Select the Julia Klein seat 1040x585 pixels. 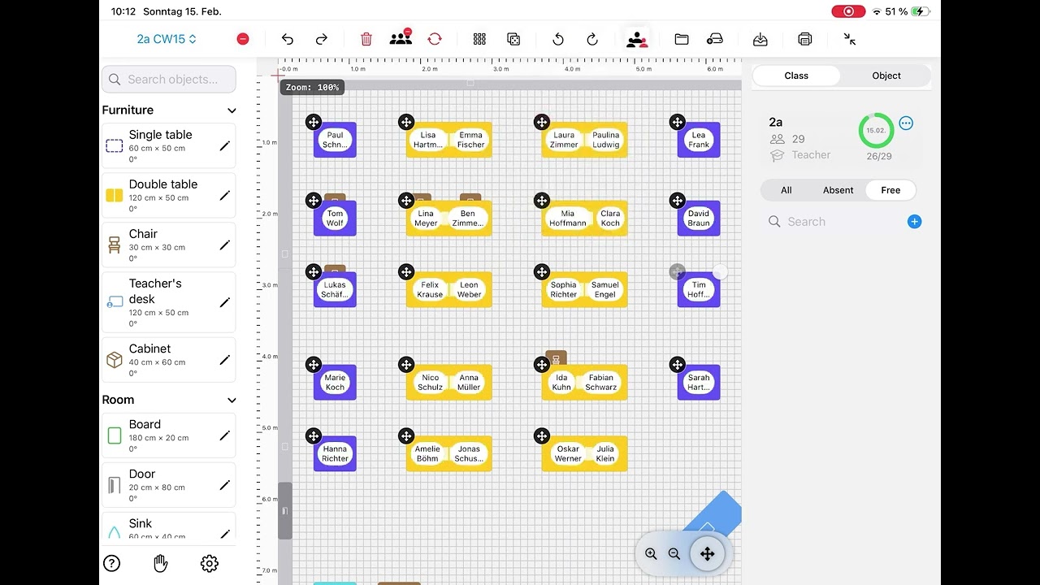click(605, 453)
